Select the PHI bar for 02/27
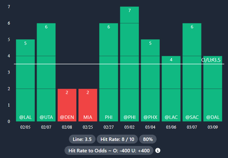The height and width of the screenshot is (158, 228). 108,73
